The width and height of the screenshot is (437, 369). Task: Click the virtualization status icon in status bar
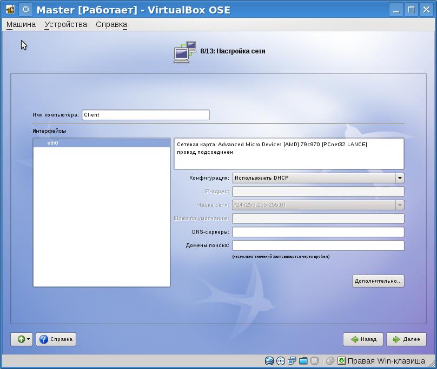coord(315,361)
